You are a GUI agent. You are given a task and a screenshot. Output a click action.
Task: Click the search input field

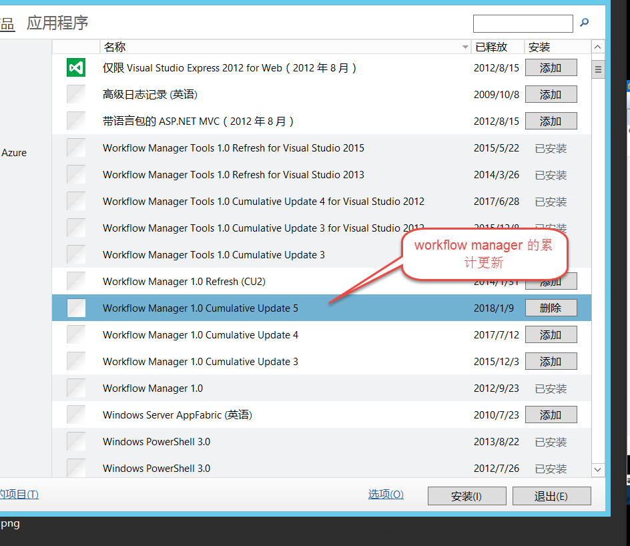[523, 24]
